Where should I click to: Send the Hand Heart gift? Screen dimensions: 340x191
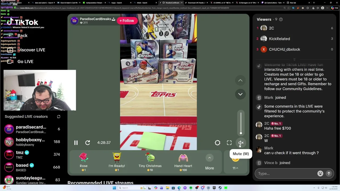(183, 162)
